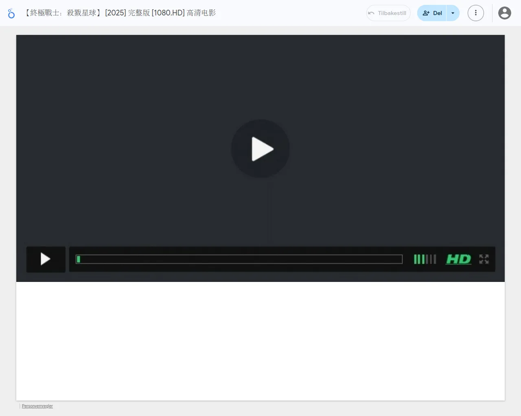Click the video seek progress bar

[x=239, y=259]
